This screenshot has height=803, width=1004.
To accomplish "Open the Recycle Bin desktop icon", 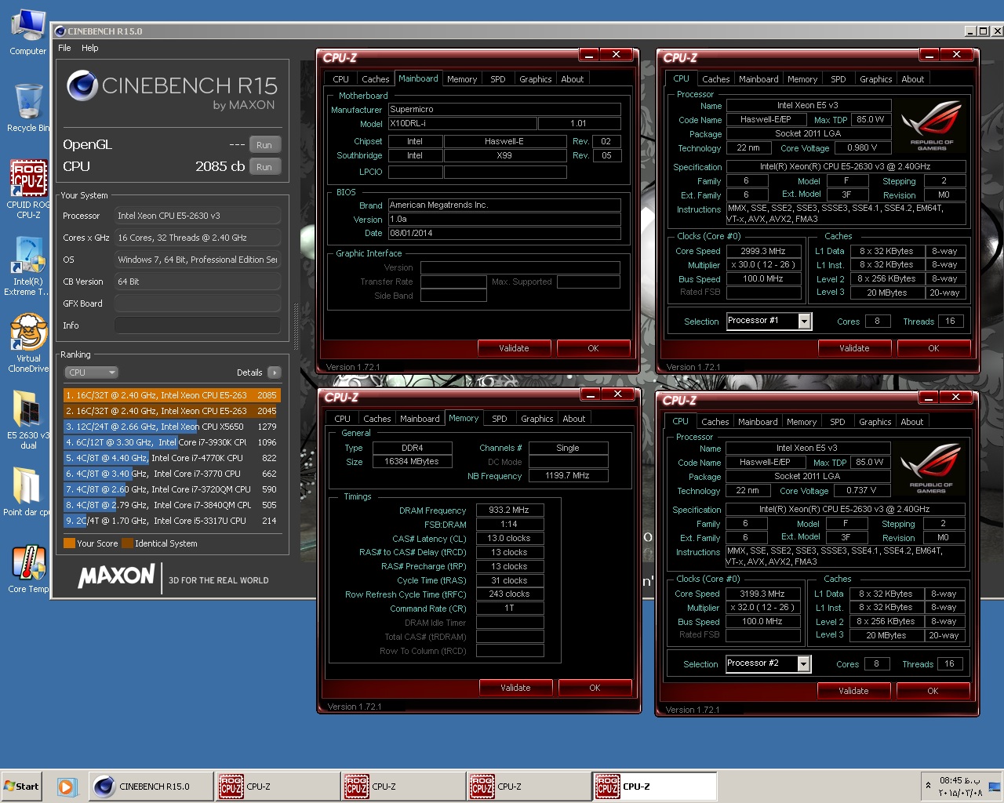I will click(28, 107).
